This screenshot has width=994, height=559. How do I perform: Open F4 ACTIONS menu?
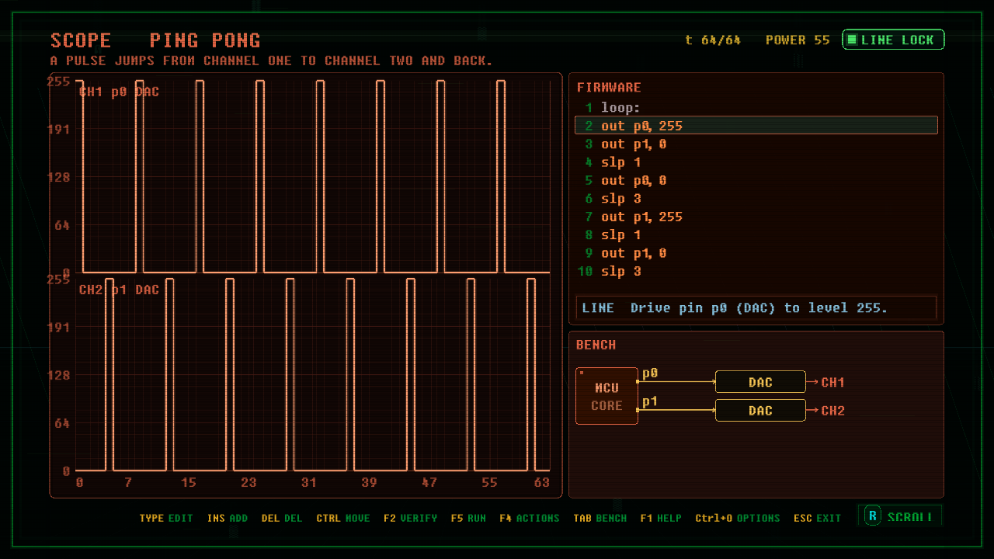click(x=530, y=518)
